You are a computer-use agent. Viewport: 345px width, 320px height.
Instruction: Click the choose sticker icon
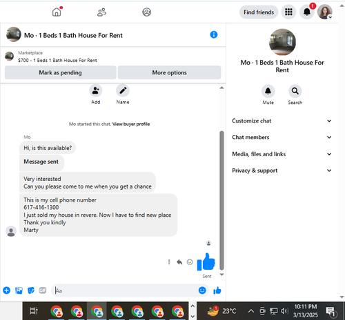coord(31,290)
